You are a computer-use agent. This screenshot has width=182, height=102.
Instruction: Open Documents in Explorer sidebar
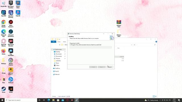coord(59,56)
